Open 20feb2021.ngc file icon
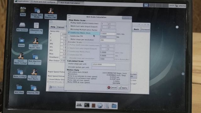This screenshot has width=201, height=113. click(36, 28)
